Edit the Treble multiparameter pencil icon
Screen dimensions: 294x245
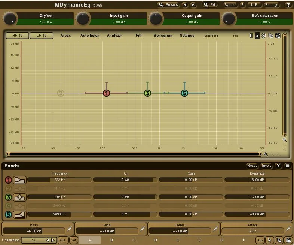[x=215, y=229]
